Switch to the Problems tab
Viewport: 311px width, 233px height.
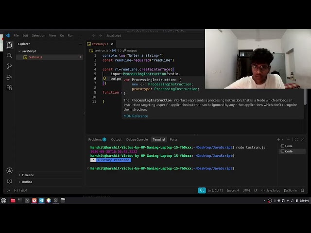(x=97, y=139)
